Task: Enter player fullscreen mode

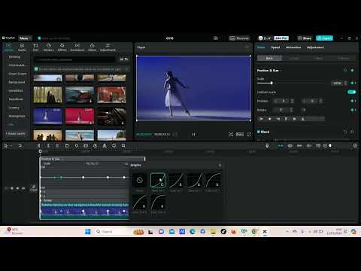Action: 249,135
